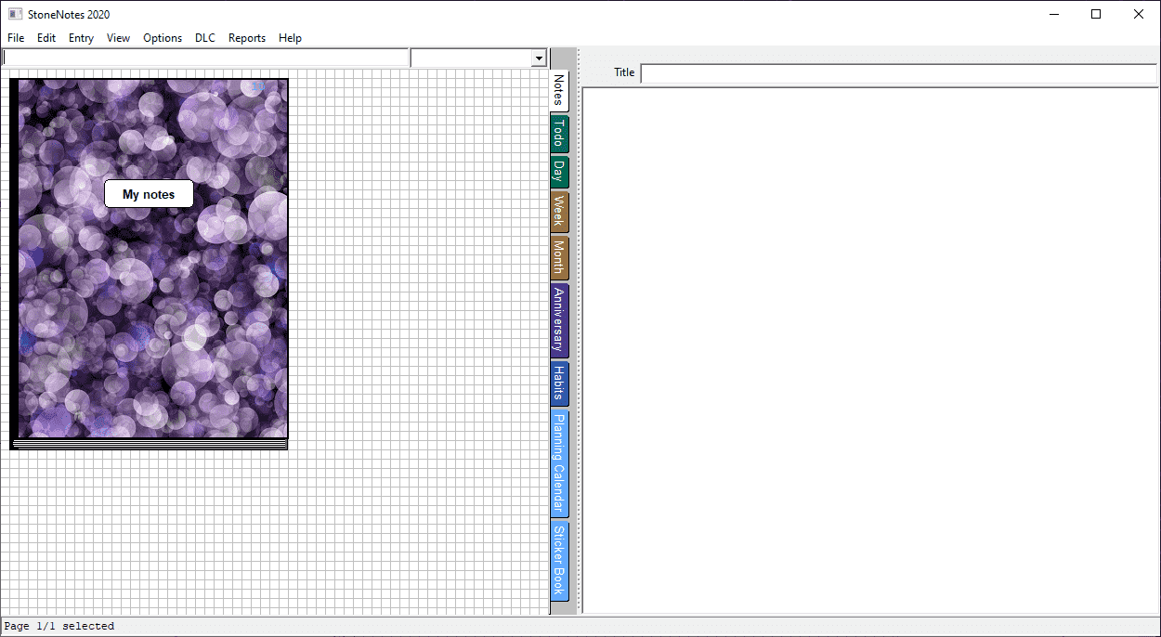Click into the search text field at top left
1161x637 pixels.
click(x=205, y=58)
